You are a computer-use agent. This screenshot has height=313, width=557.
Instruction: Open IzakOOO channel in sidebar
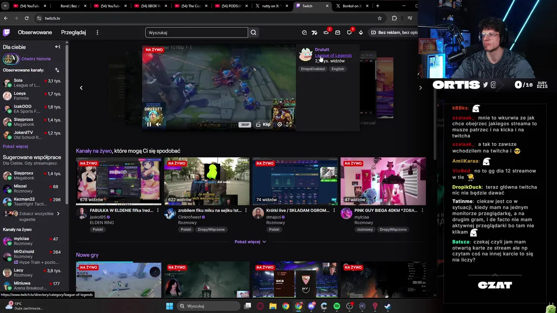33,109
